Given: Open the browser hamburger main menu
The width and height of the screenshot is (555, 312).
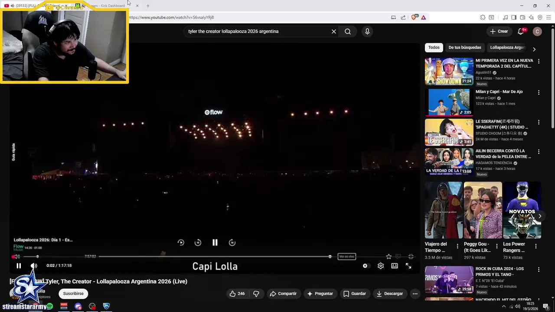Looking at the screenshot, I should pos(548,17).
